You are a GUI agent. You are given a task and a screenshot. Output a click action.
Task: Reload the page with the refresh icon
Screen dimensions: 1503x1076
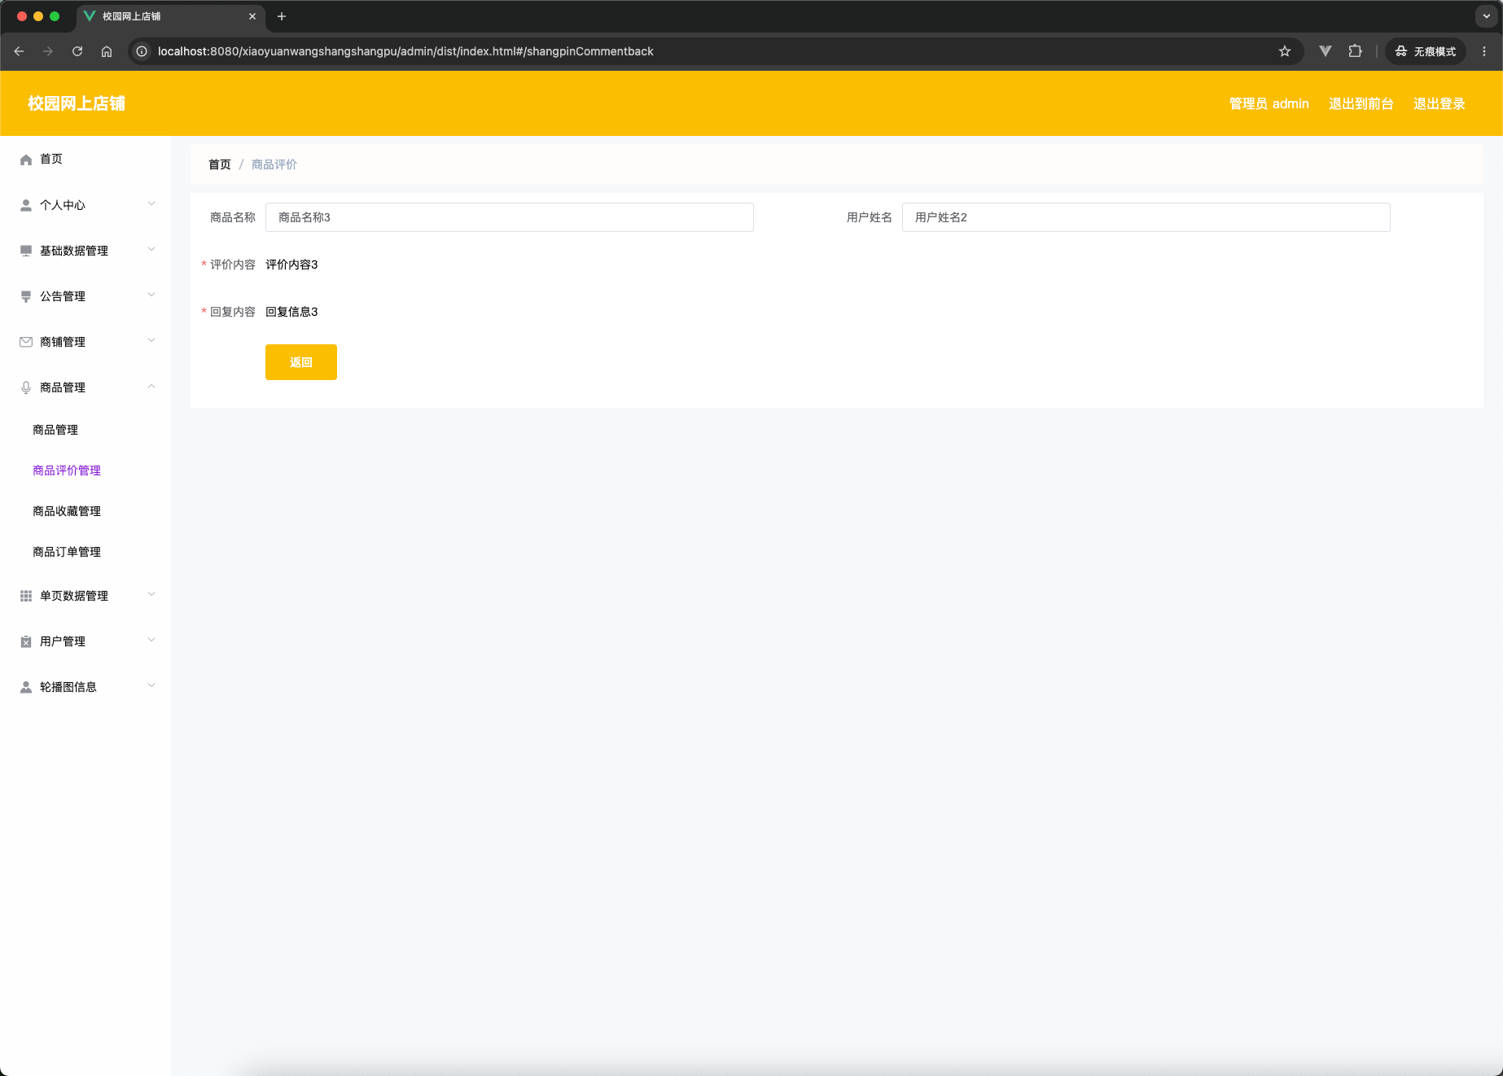pos(77,51)
